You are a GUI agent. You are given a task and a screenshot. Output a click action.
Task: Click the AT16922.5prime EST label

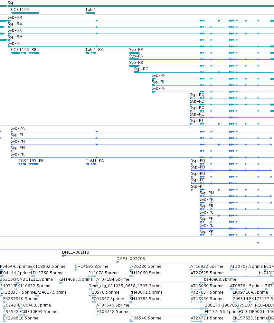coord(207,267)
